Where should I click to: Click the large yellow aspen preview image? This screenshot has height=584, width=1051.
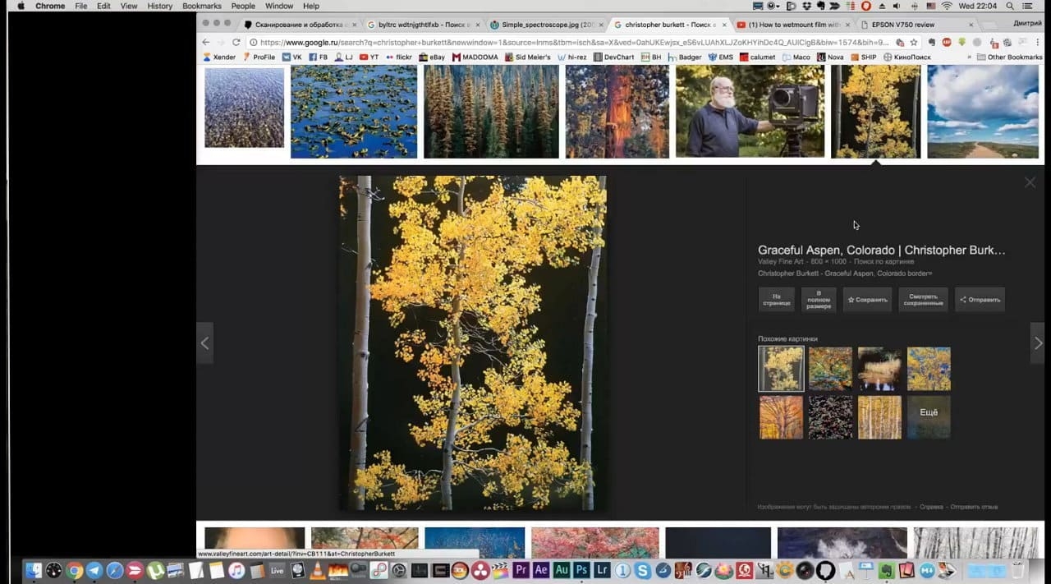(473, 343)
